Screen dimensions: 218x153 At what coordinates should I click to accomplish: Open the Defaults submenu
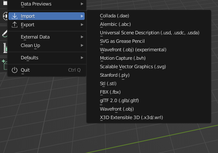[x=47, y=58]
